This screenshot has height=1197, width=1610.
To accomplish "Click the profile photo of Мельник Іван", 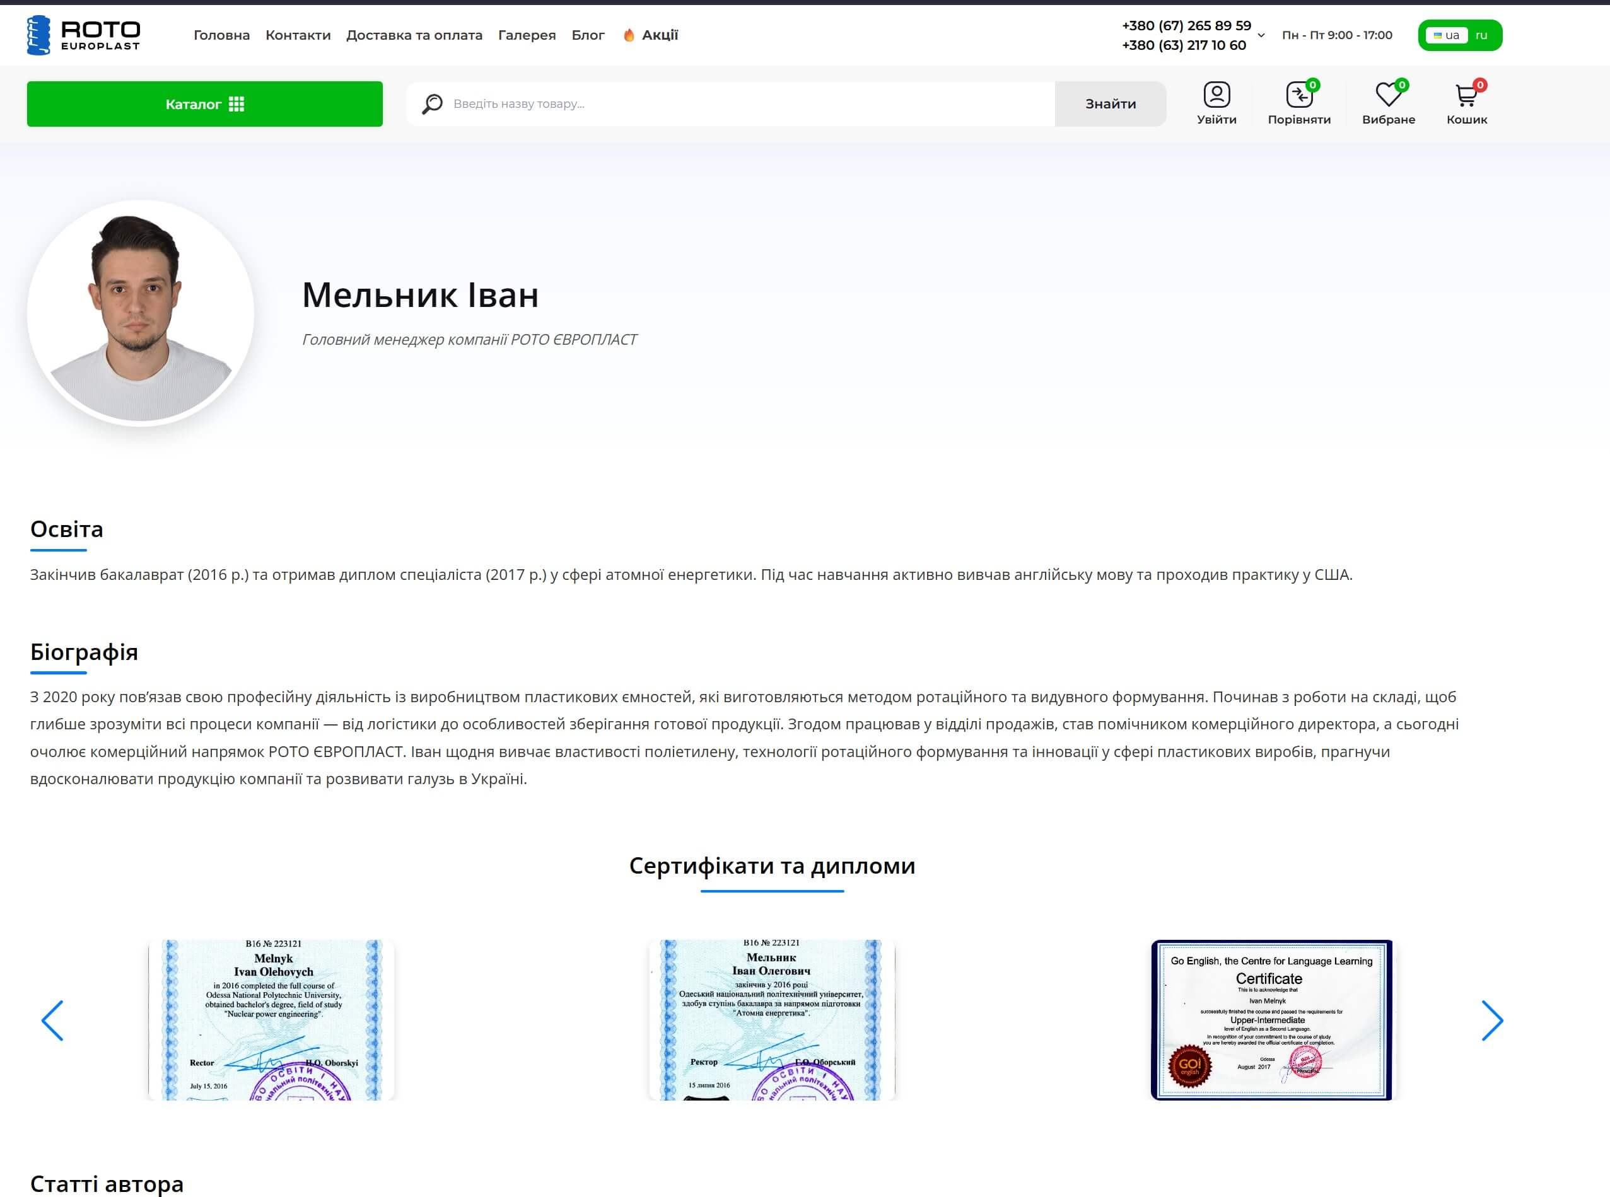I will [x=141, y=313].
